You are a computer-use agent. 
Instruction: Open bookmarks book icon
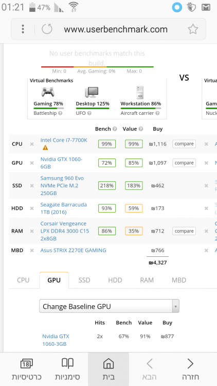point(67,363)
